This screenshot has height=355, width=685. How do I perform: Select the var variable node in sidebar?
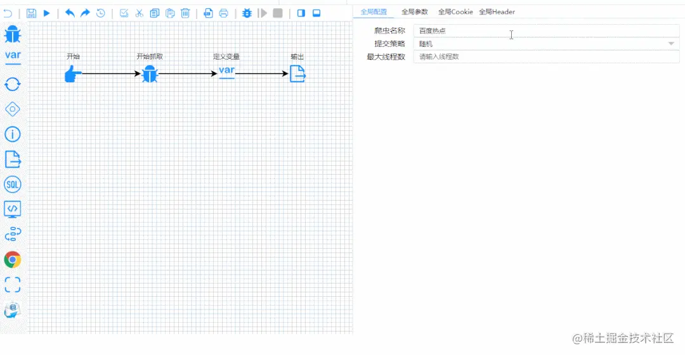point(13,57)
